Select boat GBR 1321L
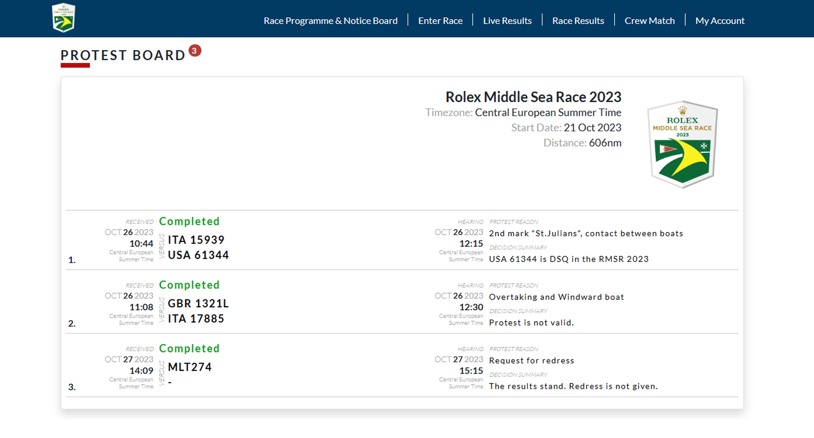814x438 pixels. coord(198,303)
